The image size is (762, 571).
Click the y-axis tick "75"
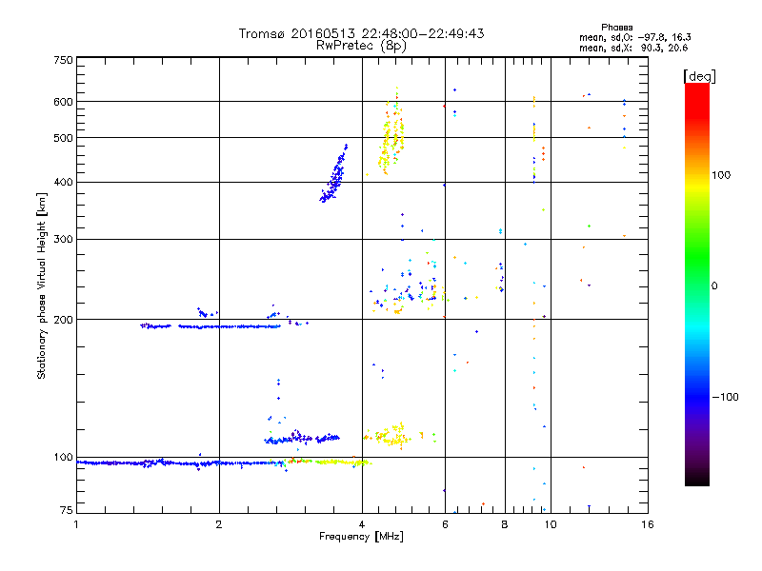pyautogui.click(x=67, y=510)
